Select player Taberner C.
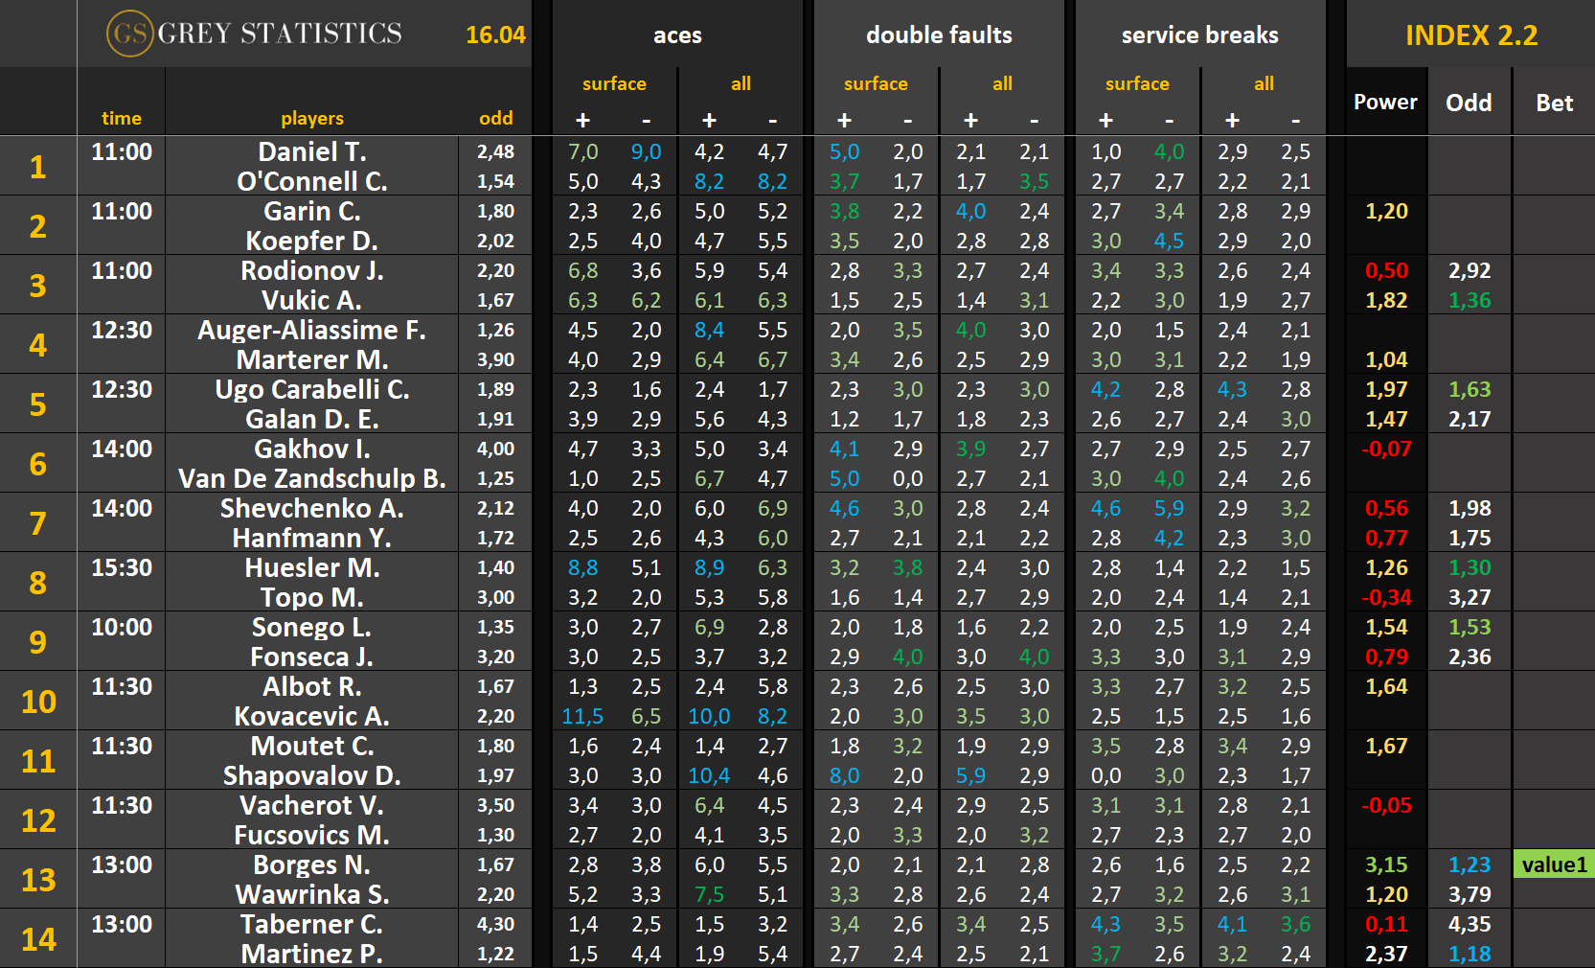This screenshot has height=968, width=1595. [x=312, y=924]
